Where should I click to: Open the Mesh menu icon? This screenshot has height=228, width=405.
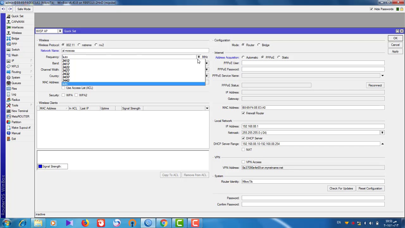[x=9, y=55]
